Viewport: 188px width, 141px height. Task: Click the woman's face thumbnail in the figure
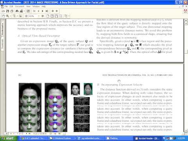tap(88, 89)
